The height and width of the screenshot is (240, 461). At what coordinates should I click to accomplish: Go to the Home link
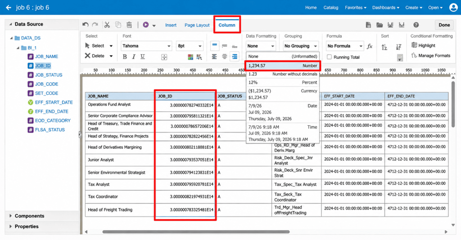click(311, 7)
